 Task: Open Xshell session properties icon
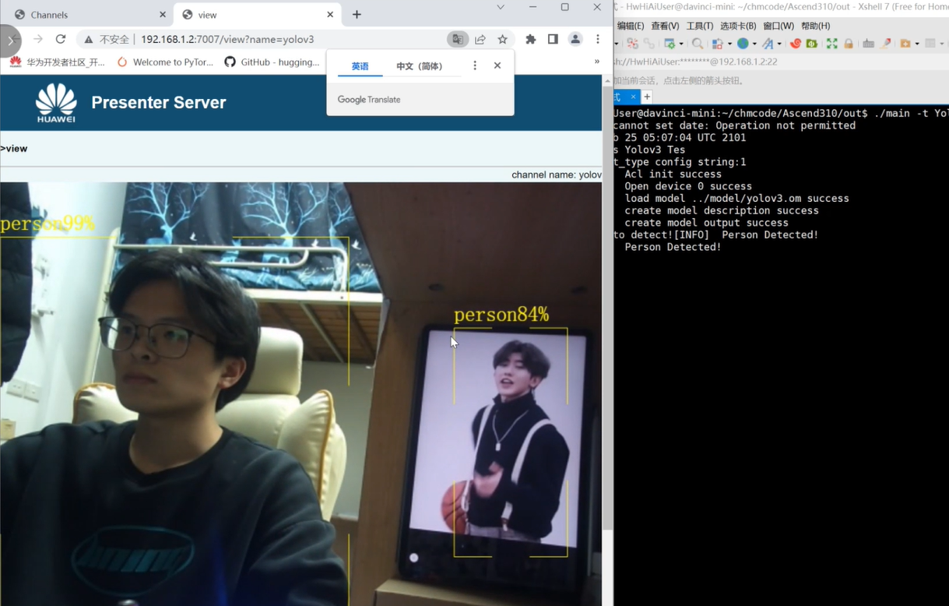pyautogui.click(x=670, y=44)
